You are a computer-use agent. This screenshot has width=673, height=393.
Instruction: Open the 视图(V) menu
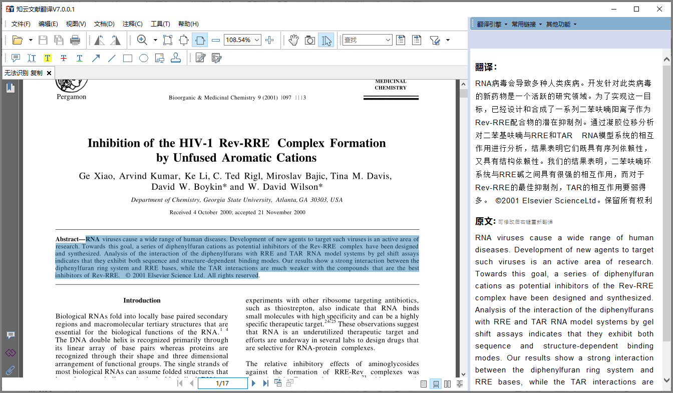[76, 24]
